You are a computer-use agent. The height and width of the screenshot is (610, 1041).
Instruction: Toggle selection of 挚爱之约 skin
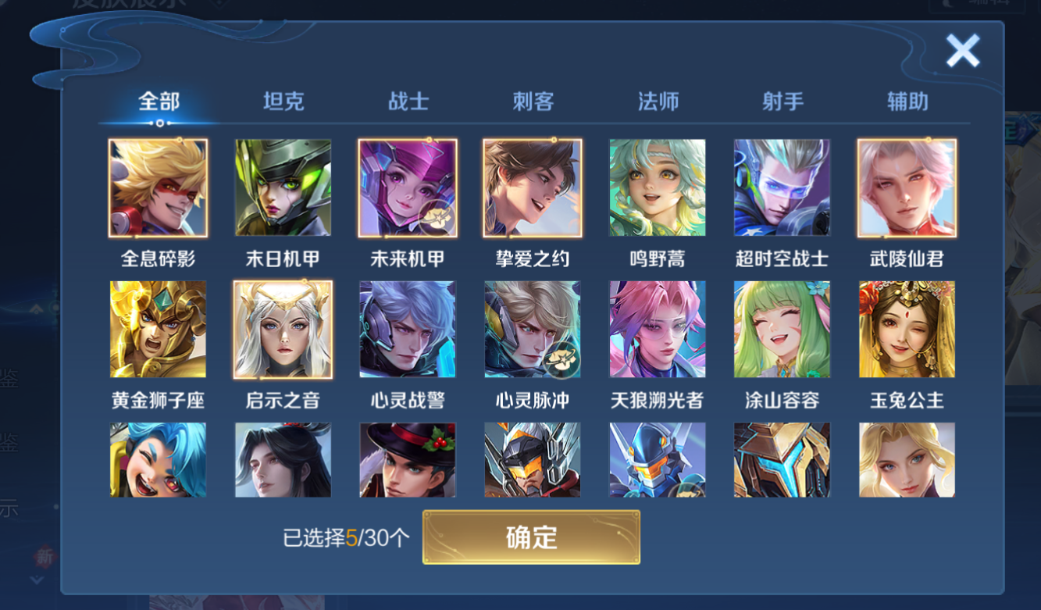(533, 188)
